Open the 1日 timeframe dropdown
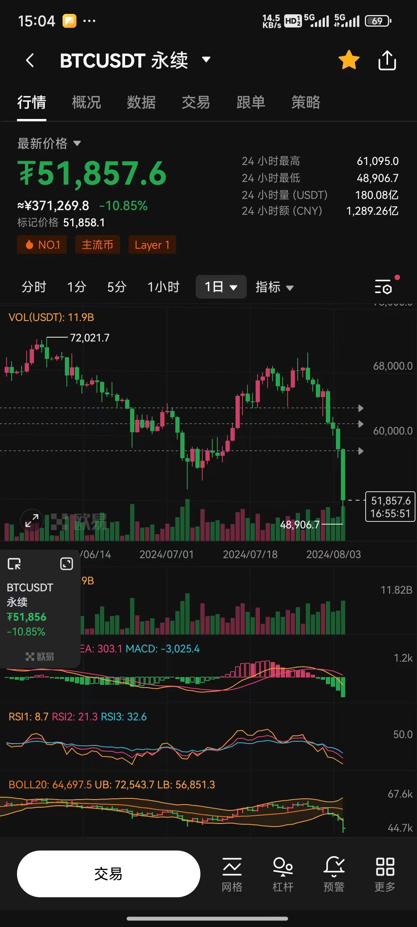The image size is (417, 927). pyautogui.click(x=221, y=287)
